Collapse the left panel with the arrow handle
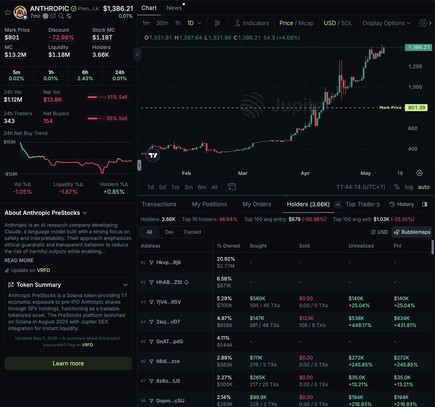435x407 pixels. (137, 54)
